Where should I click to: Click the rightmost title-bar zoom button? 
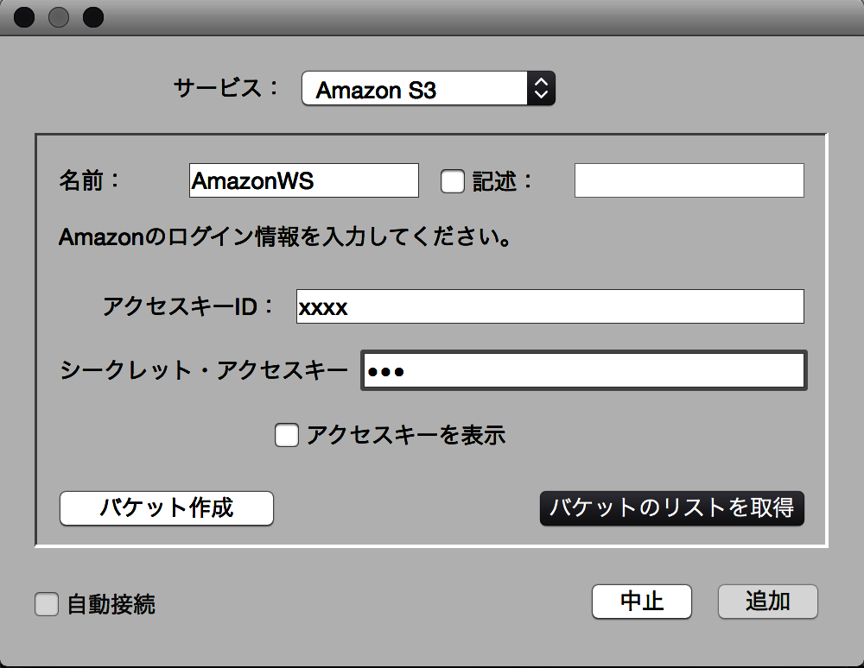click(93, 17)
